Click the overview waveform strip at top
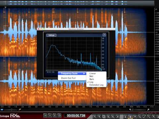The width and height of the screenshot is (159, 119). point(77,3)
